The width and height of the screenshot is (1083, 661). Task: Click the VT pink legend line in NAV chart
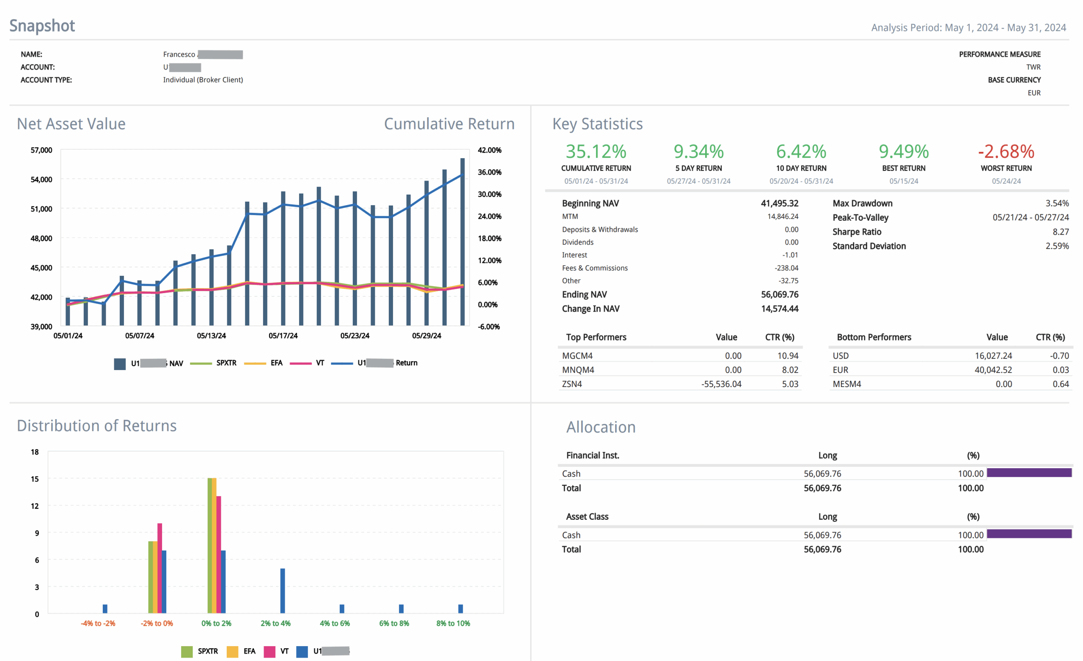(301, 363)
